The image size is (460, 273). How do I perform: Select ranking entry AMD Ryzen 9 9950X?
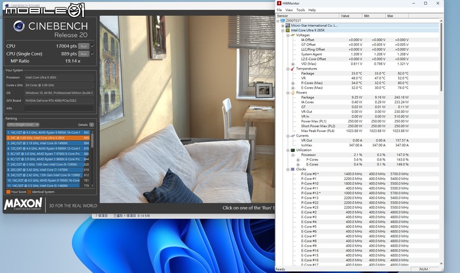[48, 132]
